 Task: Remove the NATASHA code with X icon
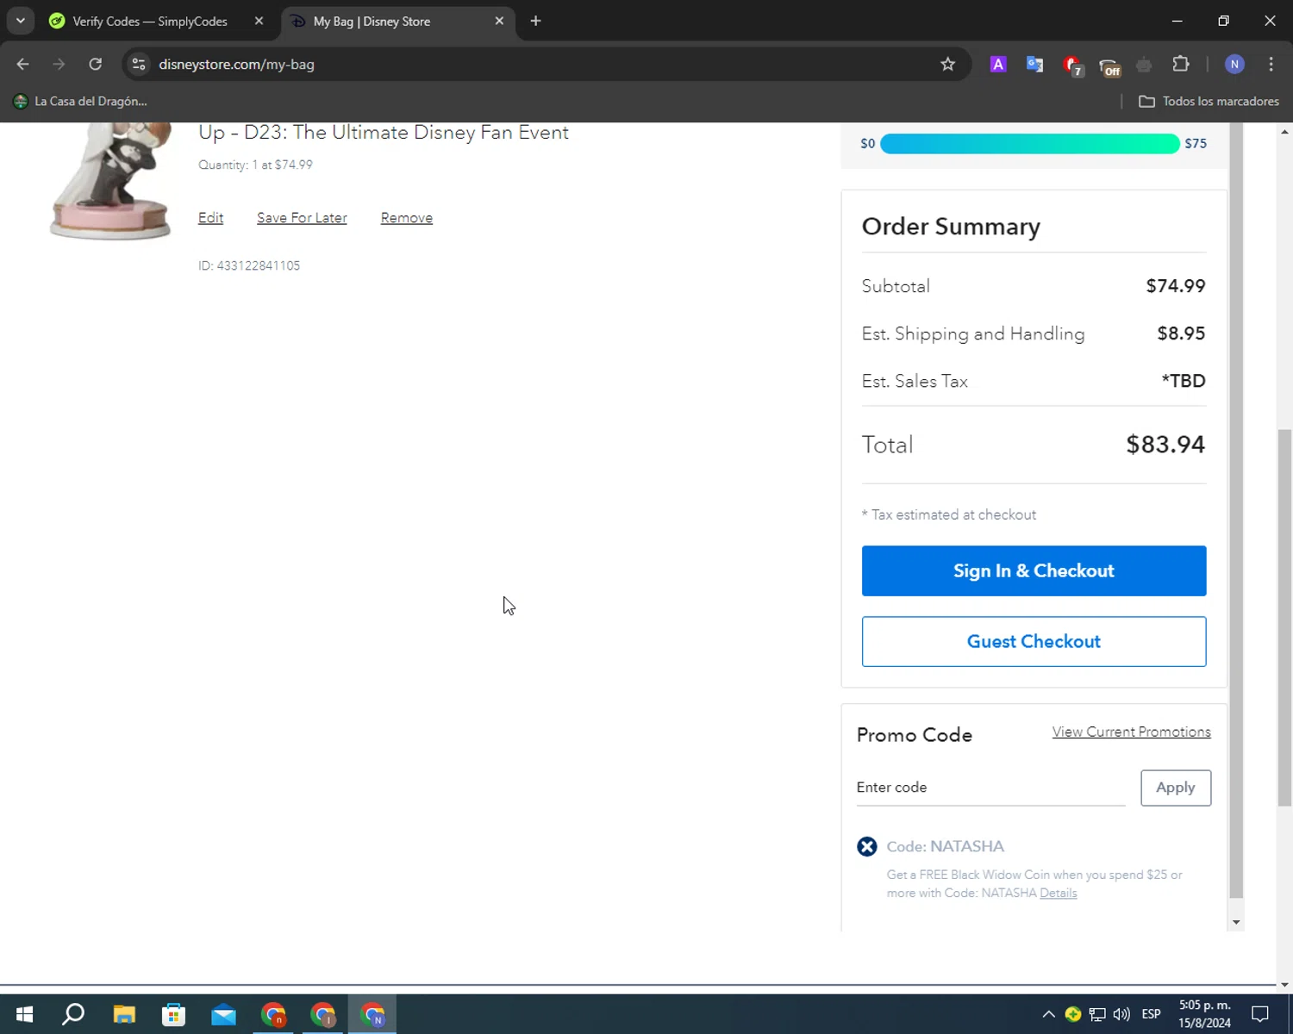(x=867, y=846)
